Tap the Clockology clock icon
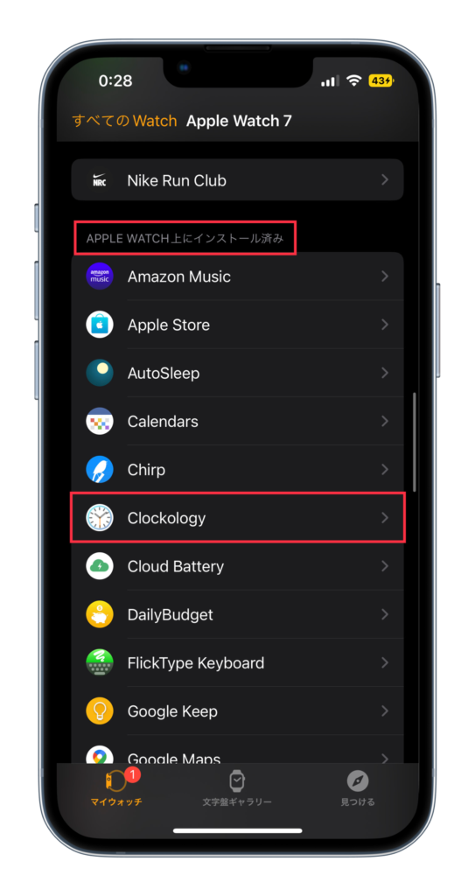 tap(100, 518)
